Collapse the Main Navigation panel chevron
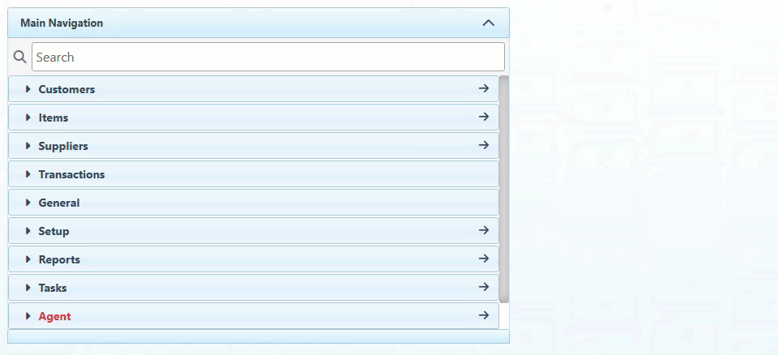 [488, 23]
